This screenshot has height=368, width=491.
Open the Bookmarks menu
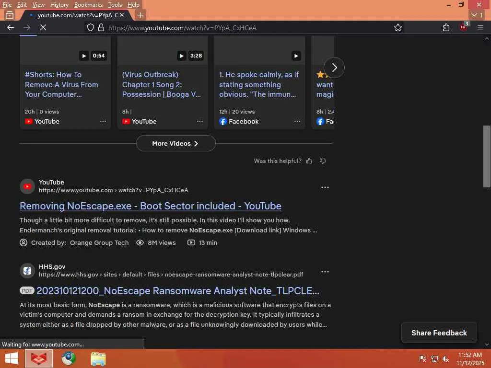[x=88, y=5]
